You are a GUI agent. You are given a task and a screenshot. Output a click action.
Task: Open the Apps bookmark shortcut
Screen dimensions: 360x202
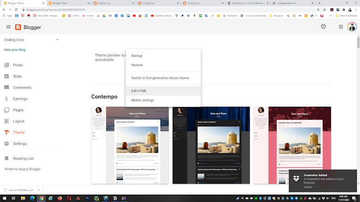(x=7, y=16)
